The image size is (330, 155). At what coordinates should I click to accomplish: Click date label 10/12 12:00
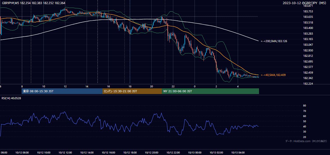(x=65, y=153)
